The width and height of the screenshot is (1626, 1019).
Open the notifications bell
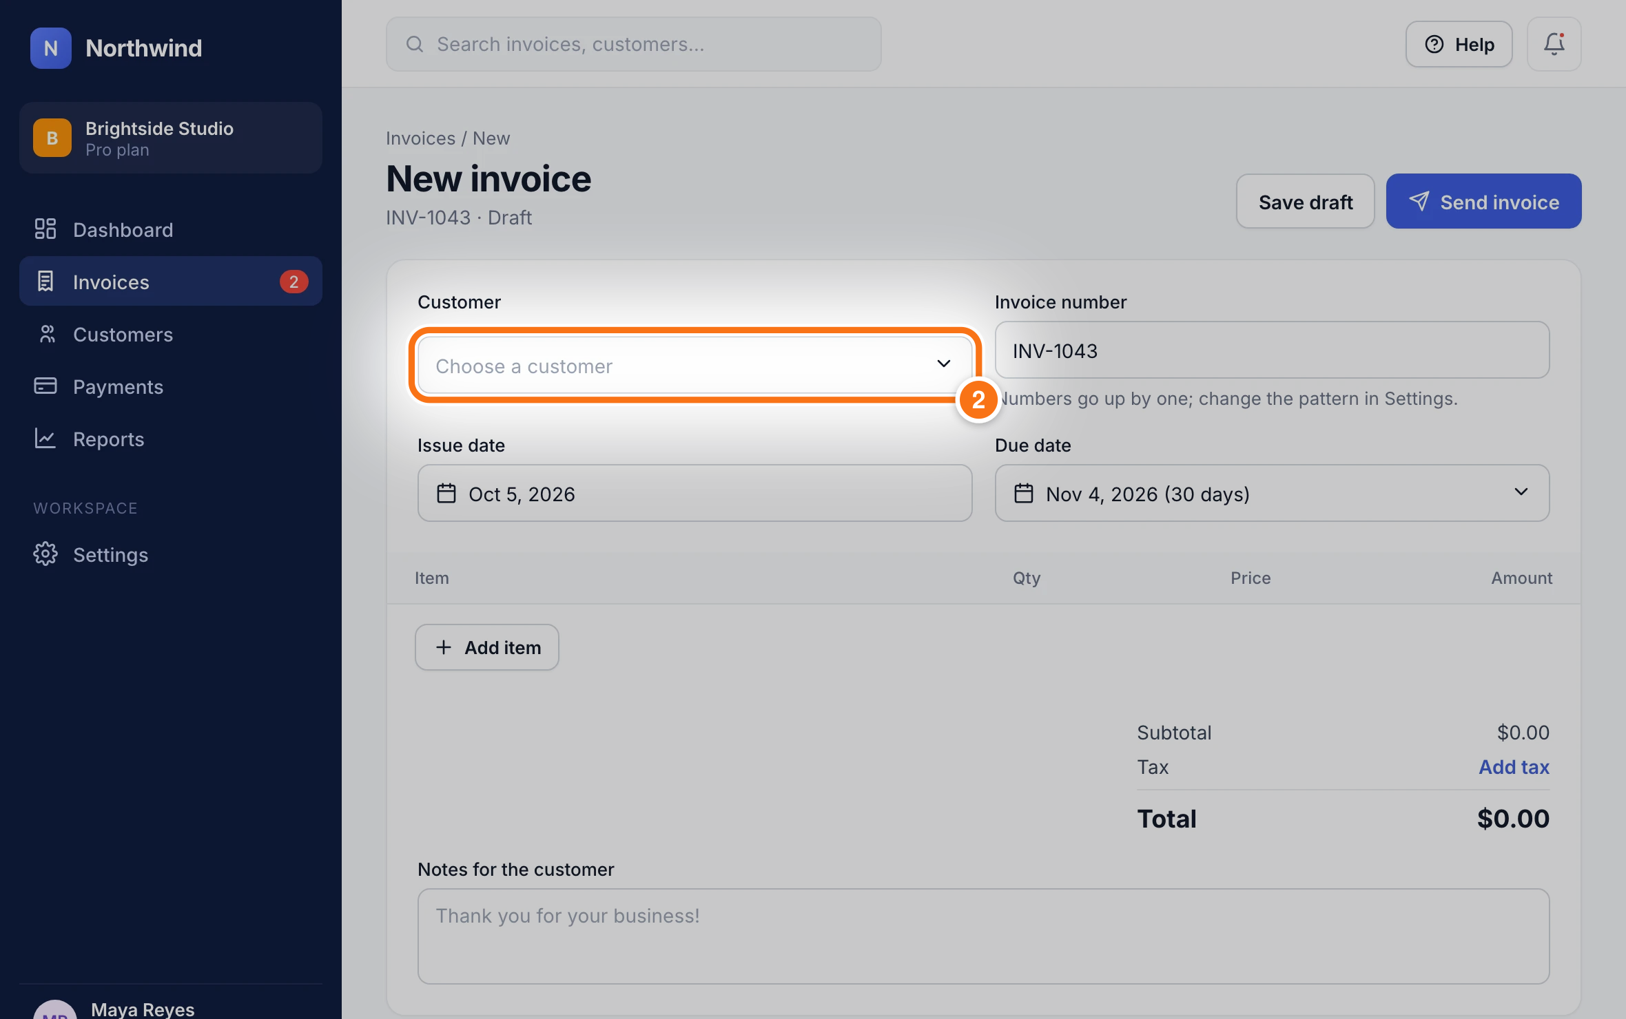click(x=1554, y=44)
